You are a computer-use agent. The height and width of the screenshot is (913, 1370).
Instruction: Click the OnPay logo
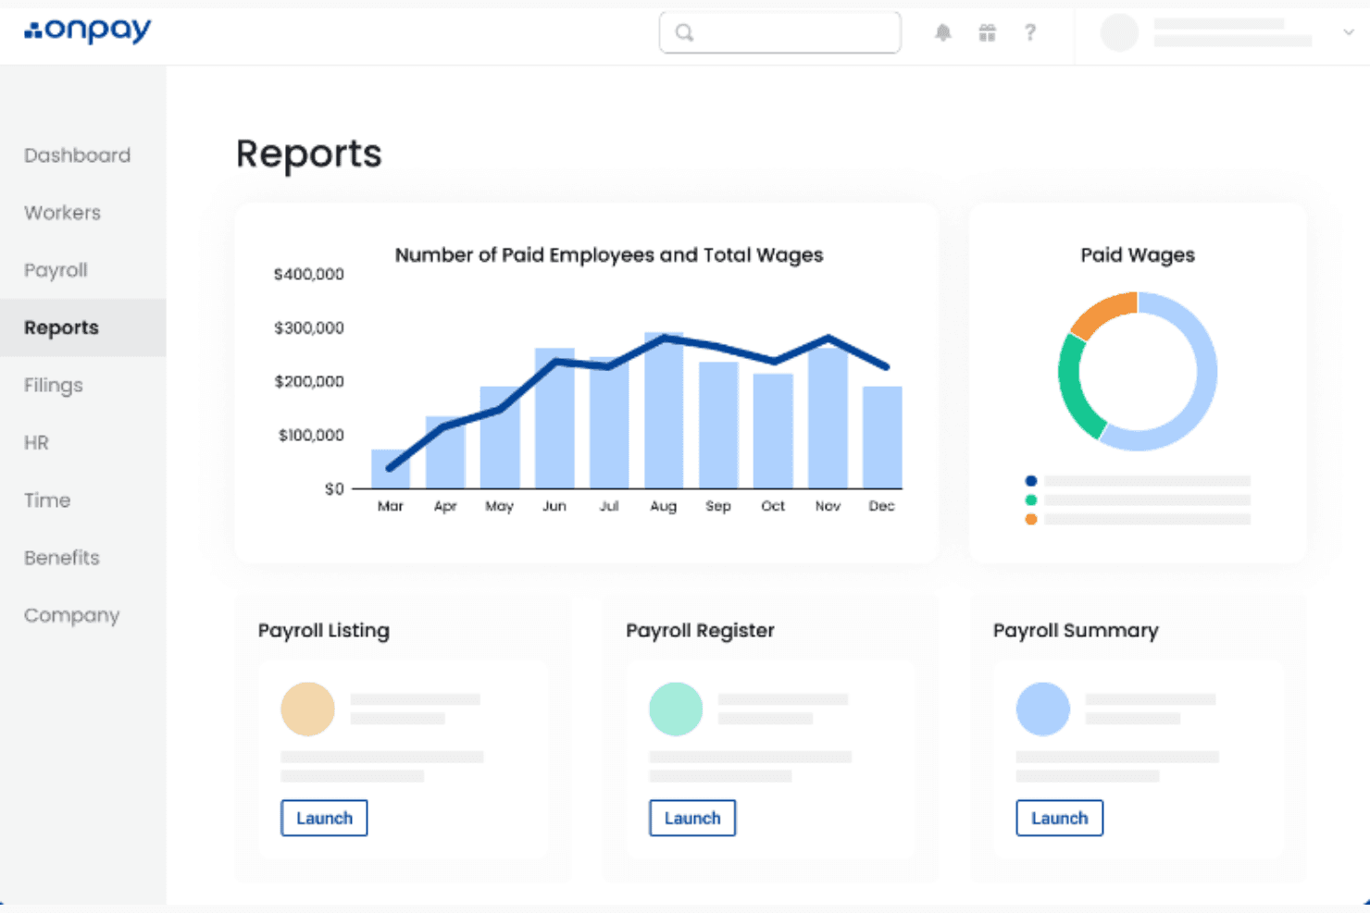(x=87, y=31)
